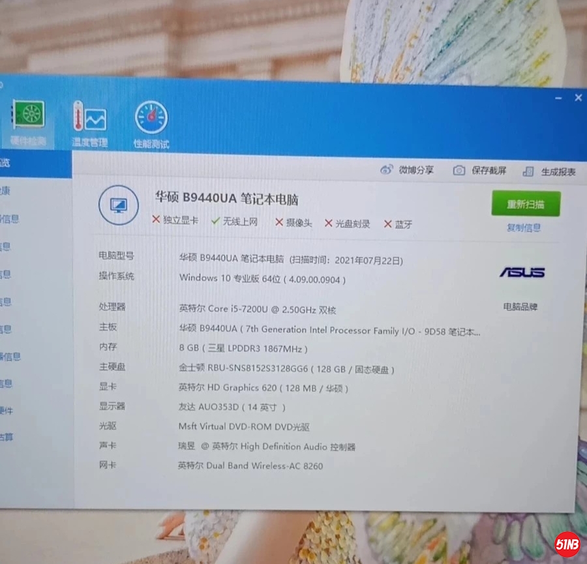This screenshot has width=587, height=564.
Task: Click the 显卡 row label
Action: 108,386
